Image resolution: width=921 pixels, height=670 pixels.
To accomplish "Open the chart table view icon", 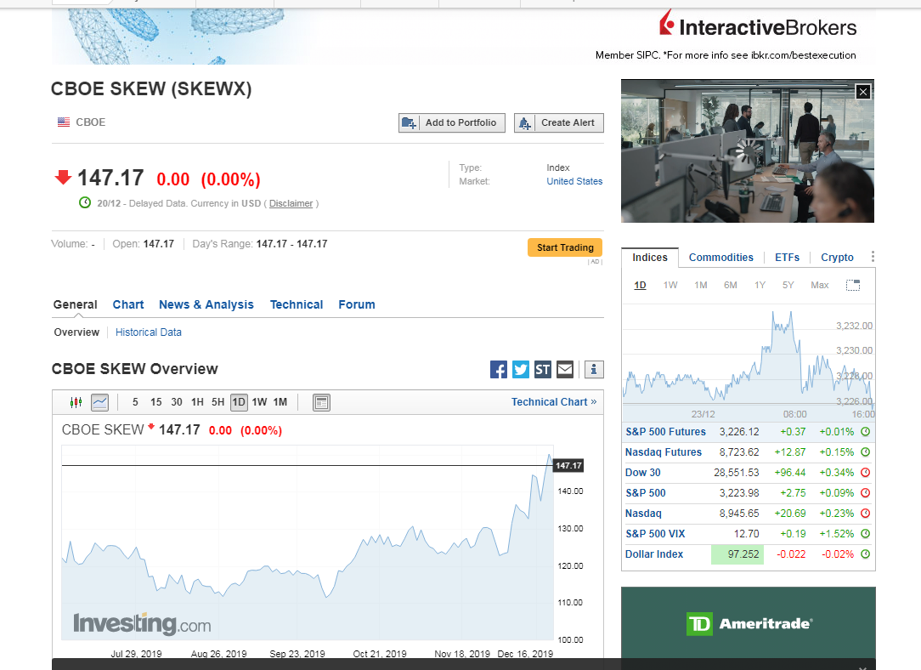I will [x=321, y=402].
